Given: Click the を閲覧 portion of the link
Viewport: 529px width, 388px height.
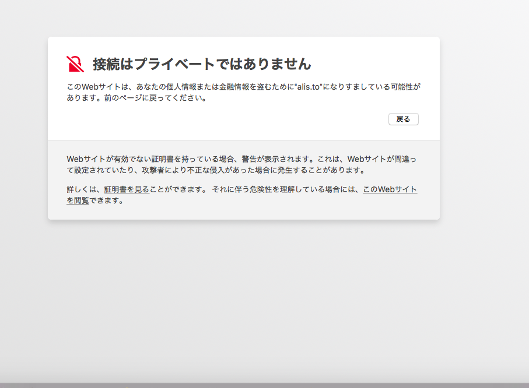Looking at the screenshot, I should [78, 200].
